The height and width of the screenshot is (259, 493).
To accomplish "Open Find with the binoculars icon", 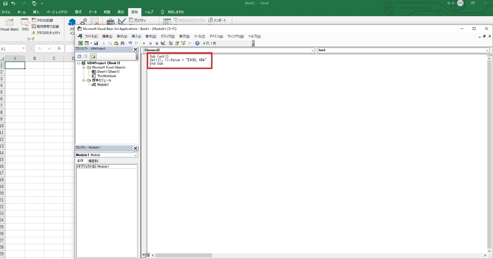I will [x=122, y=43].
